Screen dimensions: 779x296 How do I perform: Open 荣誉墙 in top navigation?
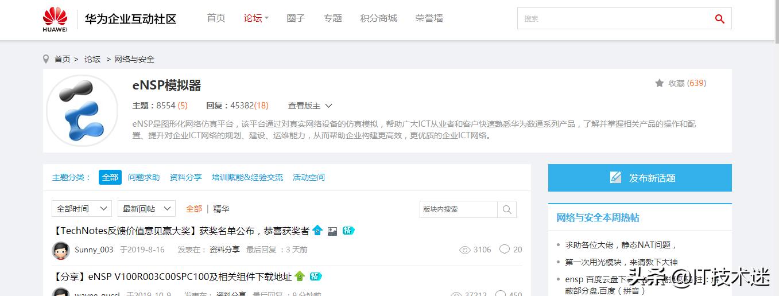coord(429,18)
